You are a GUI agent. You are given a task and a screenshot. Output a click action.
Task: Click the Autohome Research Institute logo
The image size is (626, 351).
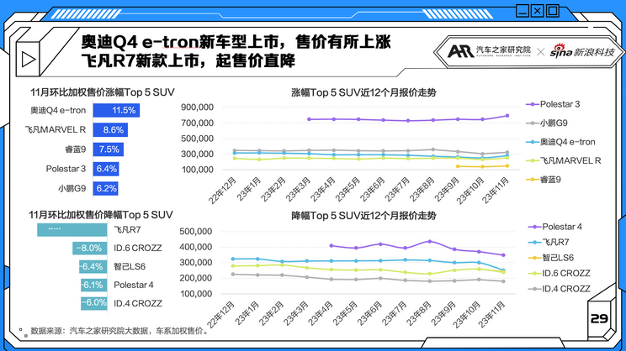point(489,51)
